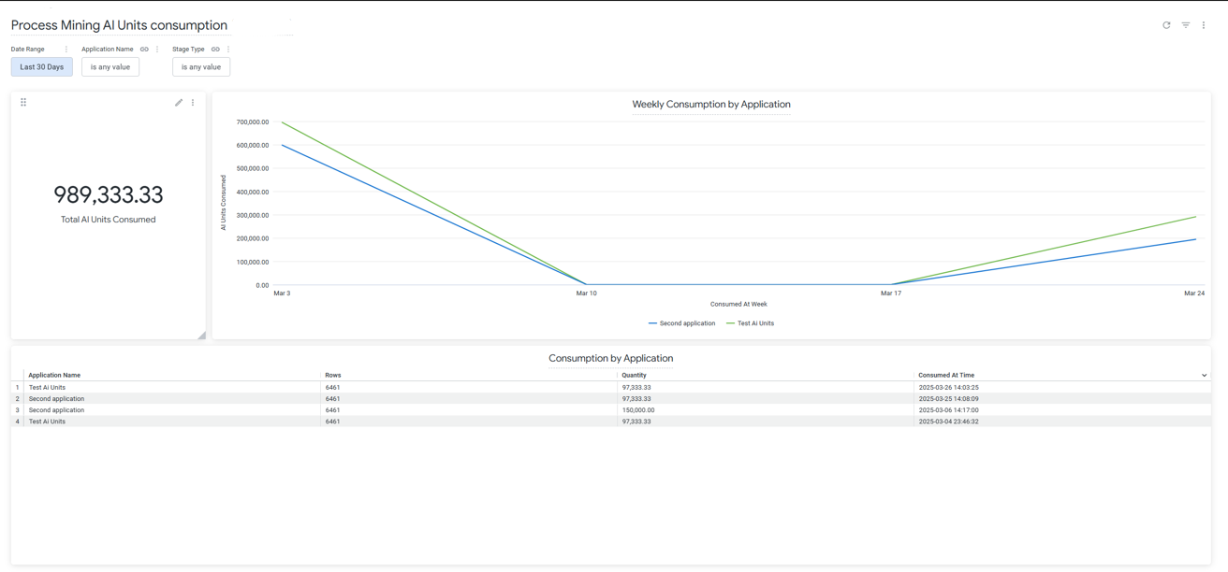Sort by Application Name column header
Image resolution: width=1228 pixels, height=572 pixels.
(x=54, y=376)
